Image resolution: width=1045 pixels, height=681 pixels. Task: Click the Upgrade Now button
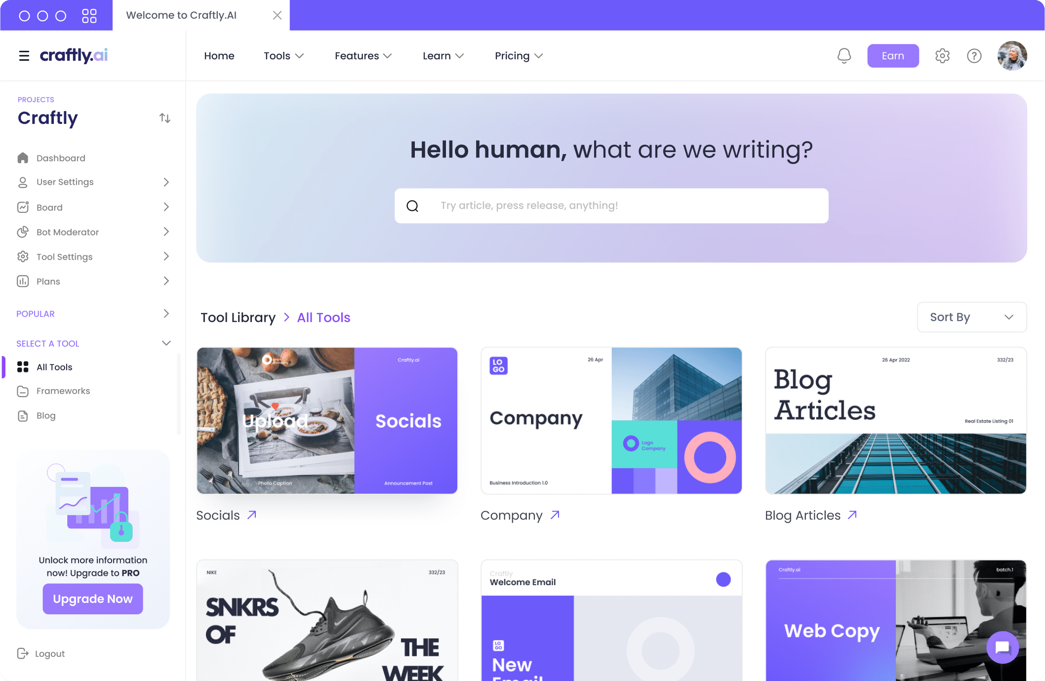tap(92, 599)
